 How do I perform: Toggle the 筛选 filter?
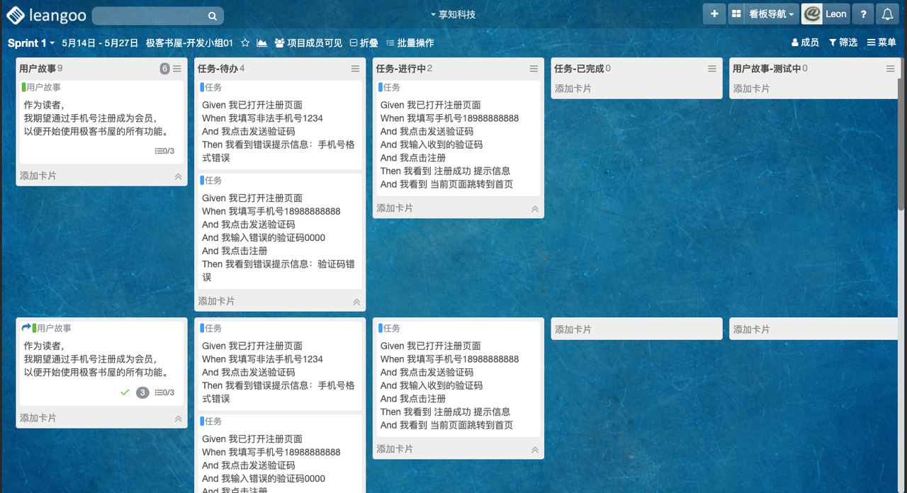click(x=843, y=42)
